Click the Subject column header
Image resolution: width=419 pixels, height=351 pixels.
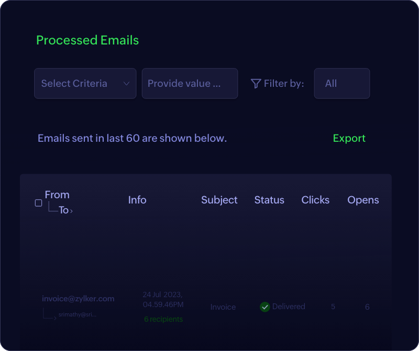pyautogui.click(x=219, y=200)
